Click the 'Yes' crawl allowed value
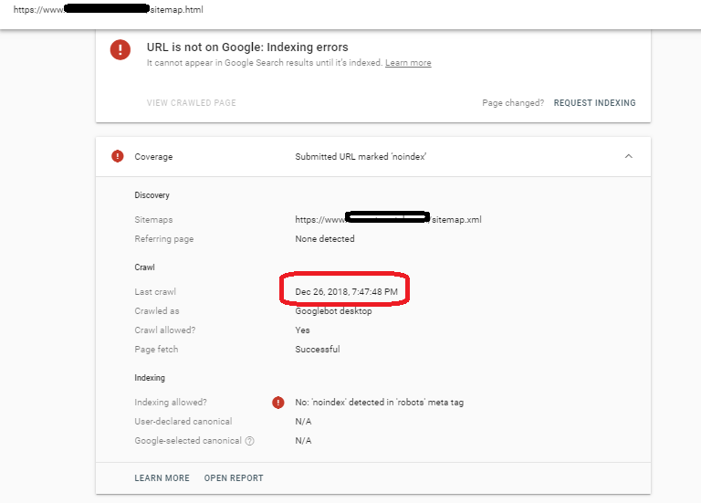The height and width of the screenshot is (503, 701). click(x=302, y=330)
